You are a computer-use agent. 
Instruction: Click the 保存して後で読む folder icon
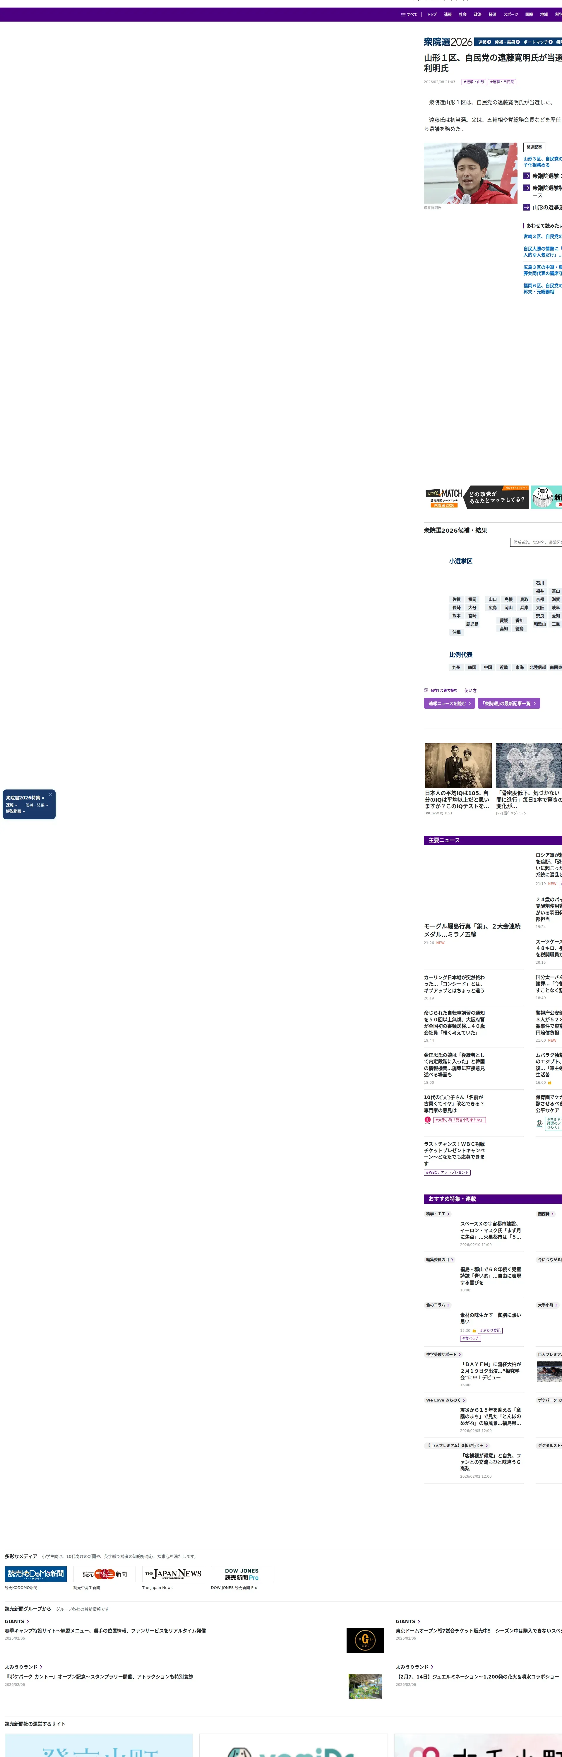(426, 690)
